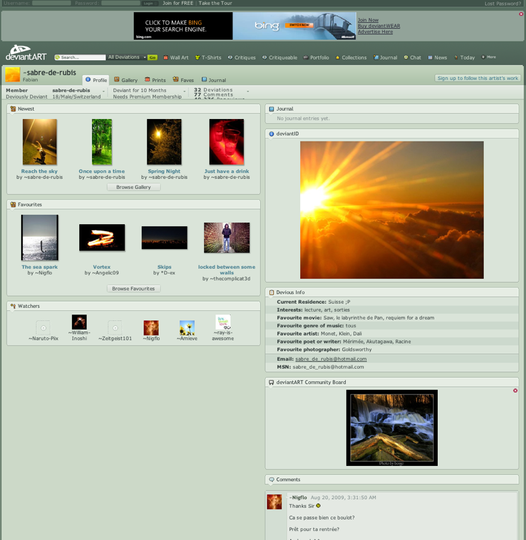526x540 pixels.
Task: Click the Favourites panel header icon
Action: (13, 204)
